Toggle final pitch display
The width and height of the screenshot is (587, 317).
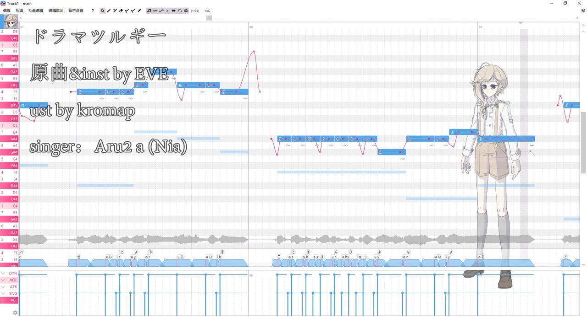pyautogui.click(x=167, y=11)
